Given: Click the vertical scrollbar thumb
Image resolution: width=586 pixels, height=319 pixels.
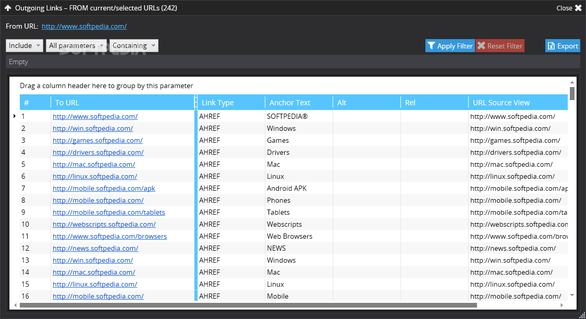Looking at the screenshot, I should pos(572,93).
